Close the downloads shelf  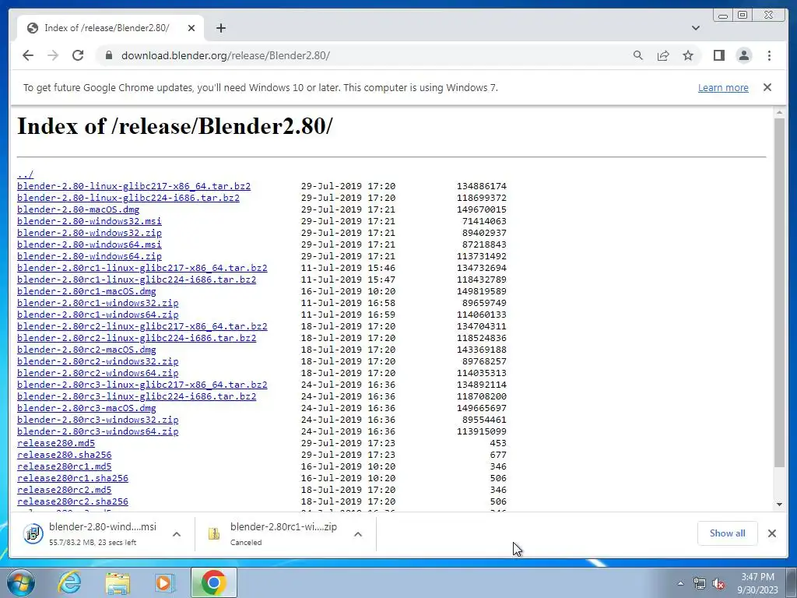tap(771, 533)
